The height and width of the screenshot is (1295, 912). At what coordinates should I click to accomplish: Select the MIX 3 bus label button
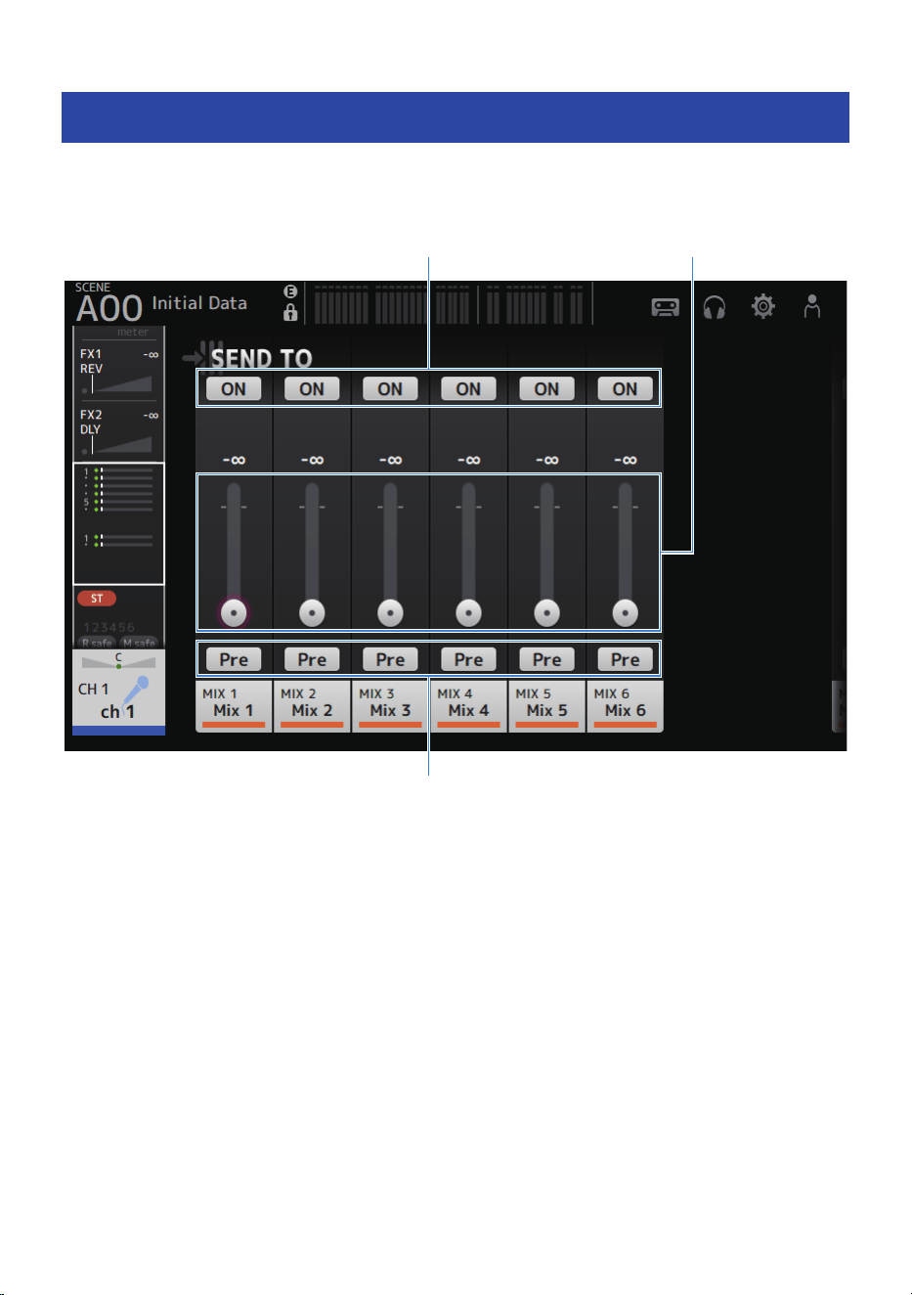390,706
